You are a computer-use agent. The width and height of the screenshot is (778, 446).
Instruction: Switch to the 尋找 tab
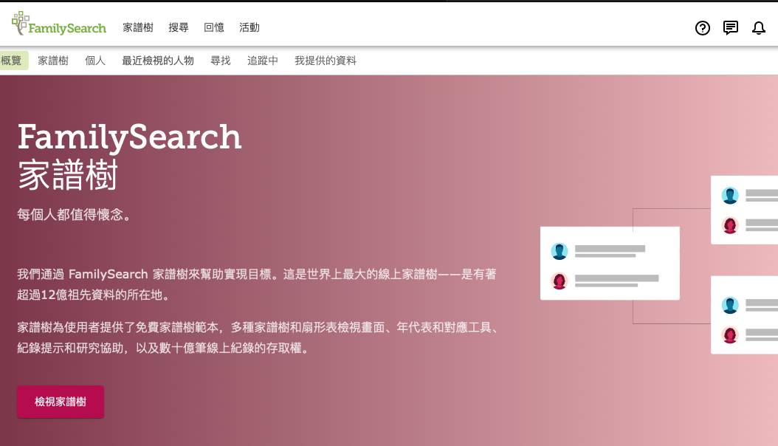[x=220, y=61]
